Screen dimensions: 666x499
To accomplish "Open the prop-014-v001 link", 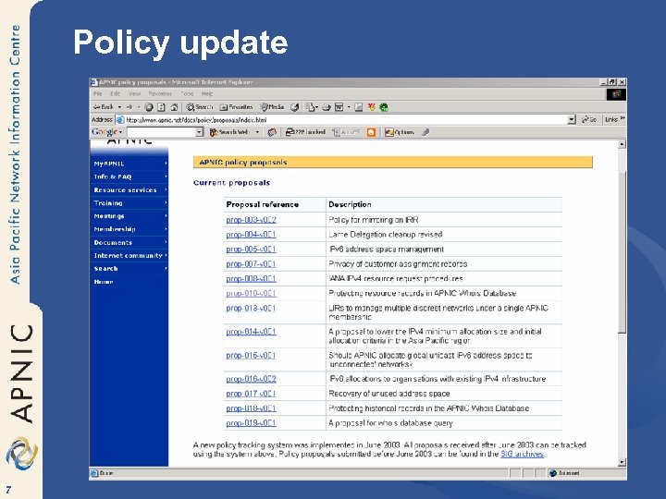I will point(251,332).
